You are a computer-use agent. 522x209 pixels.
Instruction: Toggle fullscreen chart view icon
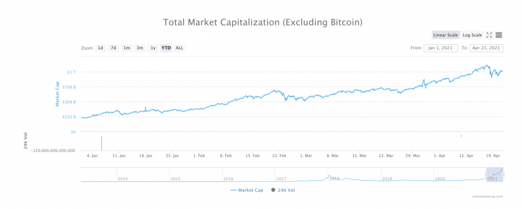tap(489, 35)
